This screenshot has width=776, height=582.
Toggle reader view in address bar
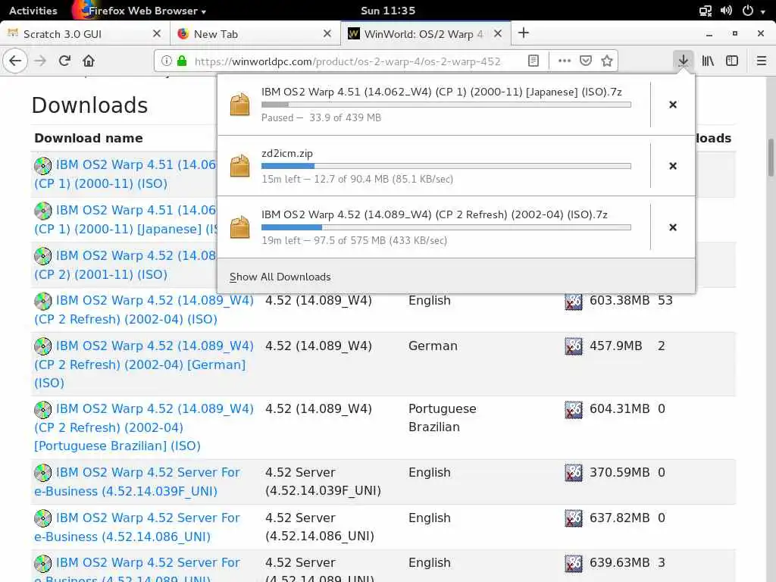pos(533,61)
